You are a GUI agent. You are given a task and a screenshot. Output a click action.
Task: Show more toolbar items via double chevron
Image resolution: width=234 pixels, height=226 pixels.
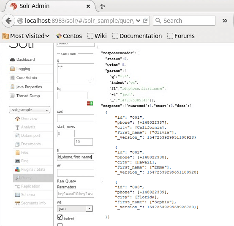point(225,21)
